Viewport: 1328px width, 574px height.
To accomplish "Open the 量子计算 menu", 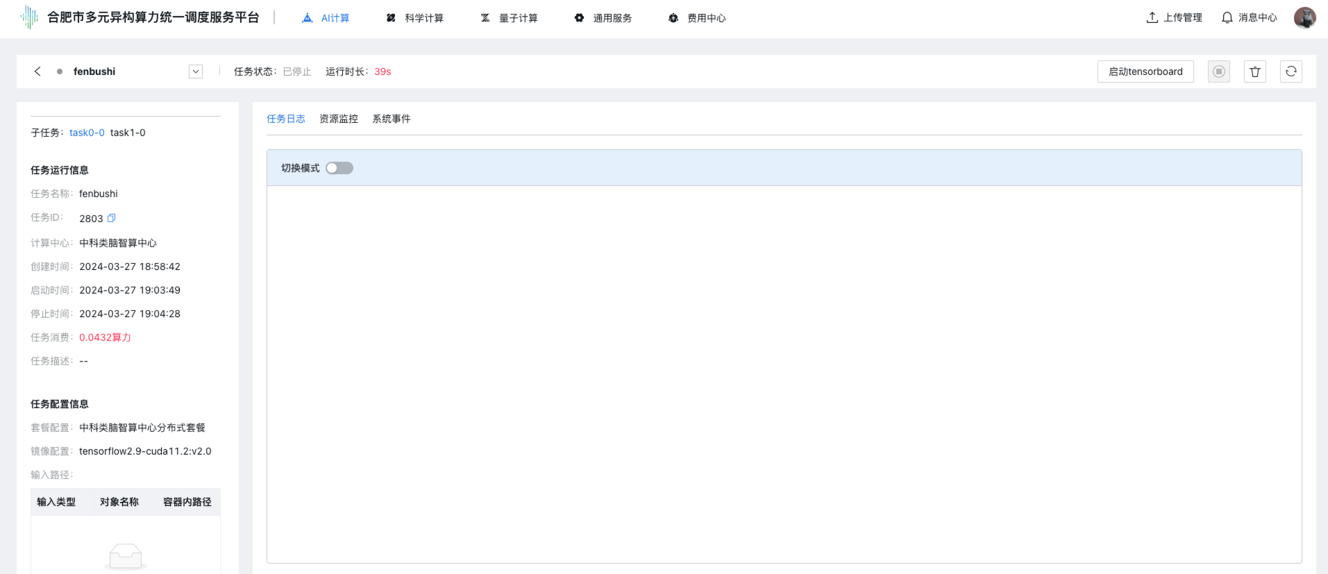I will point(510,18).
